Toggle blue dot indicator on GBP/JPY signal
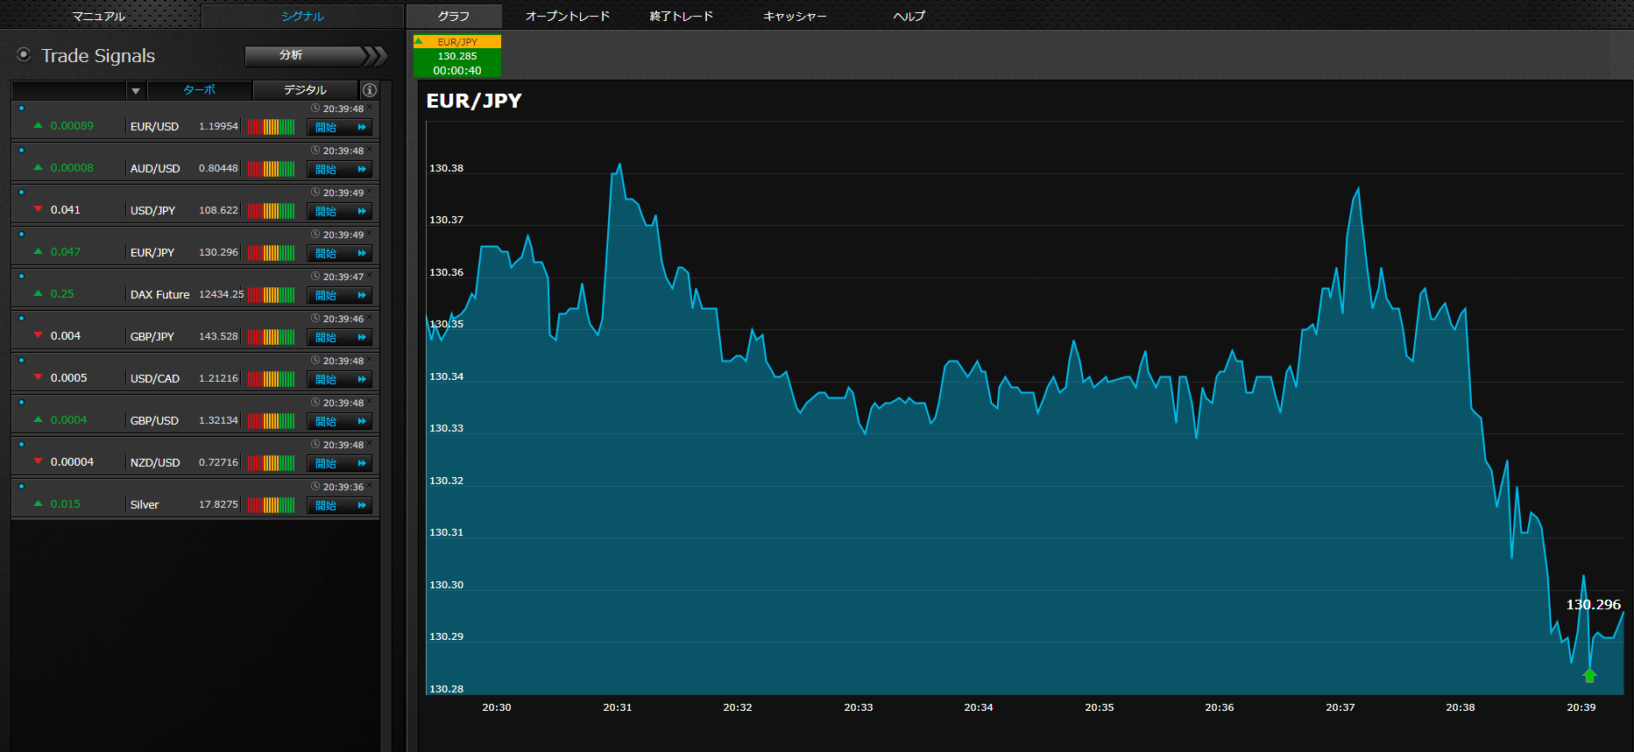This screenshot has height=752, width=1634. tap(21, 319)
